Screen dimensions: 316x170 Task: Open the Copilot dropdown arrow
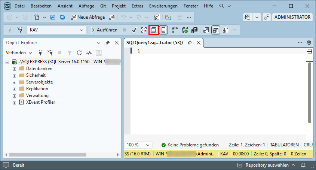[257, 17]
